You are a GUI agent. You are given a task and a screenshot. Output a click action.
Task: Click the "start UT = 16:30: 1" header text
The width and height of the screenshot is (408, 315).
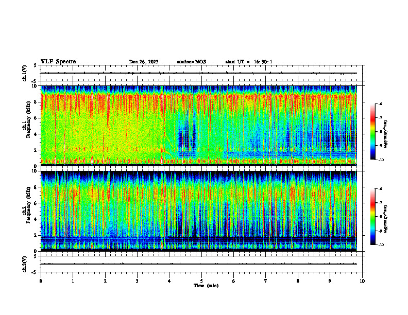(249, 62)
